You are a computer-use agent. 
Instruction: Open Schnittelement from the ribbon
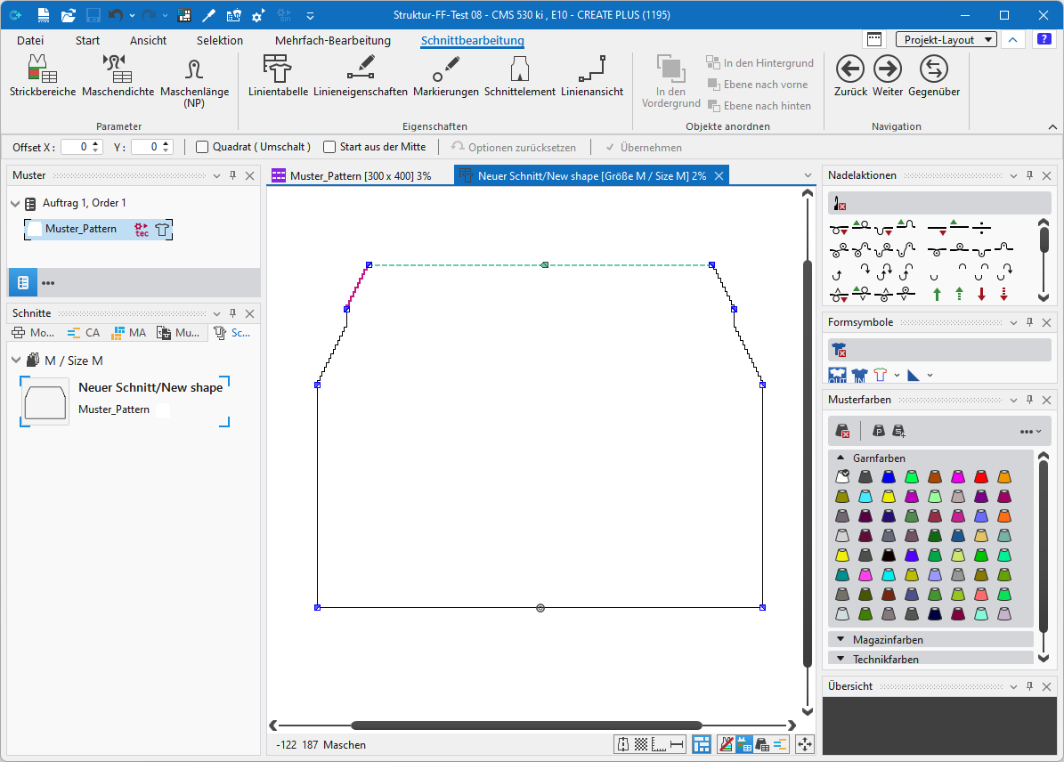[520, 76]
